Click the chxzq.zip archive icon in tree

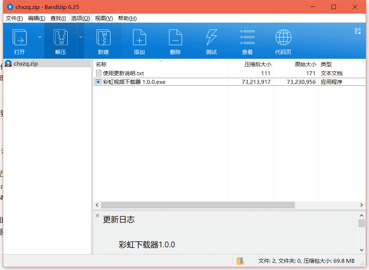coord(8,64)
